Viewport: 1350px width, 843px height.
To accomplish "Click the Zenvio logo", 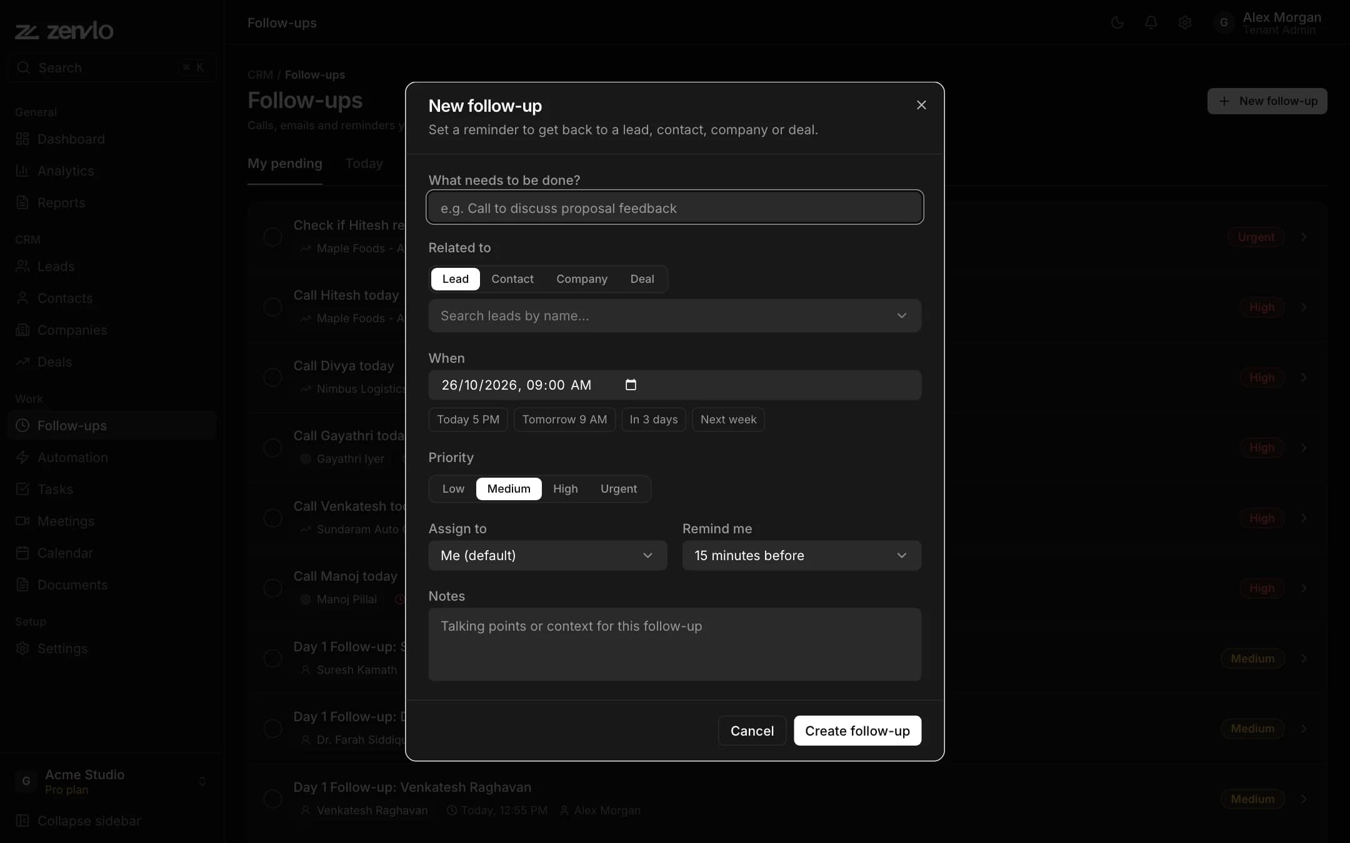I will tap(64, 30).
